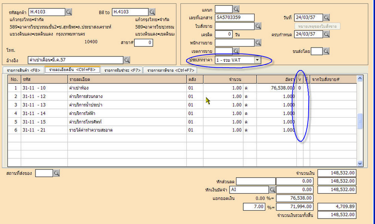The image size is (375, 224).
Task: Click the V column cell in row 1
Action: [300, 88]
